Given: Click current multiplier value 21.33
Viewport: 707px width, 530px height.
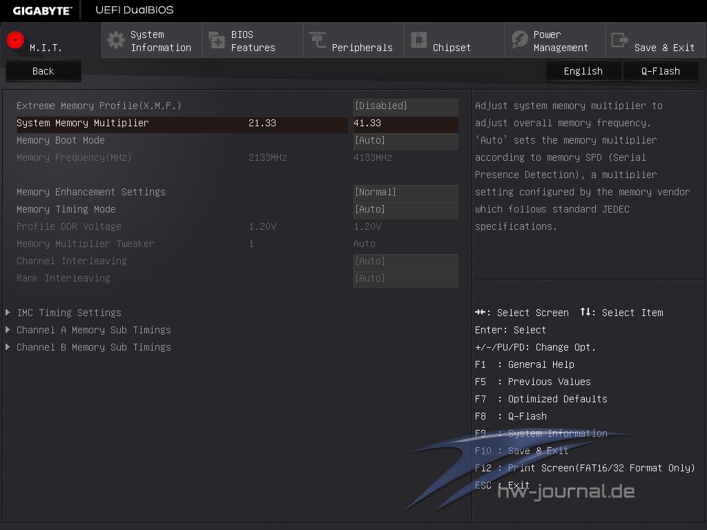Looking at the screenshot, I should pos(262,124).
